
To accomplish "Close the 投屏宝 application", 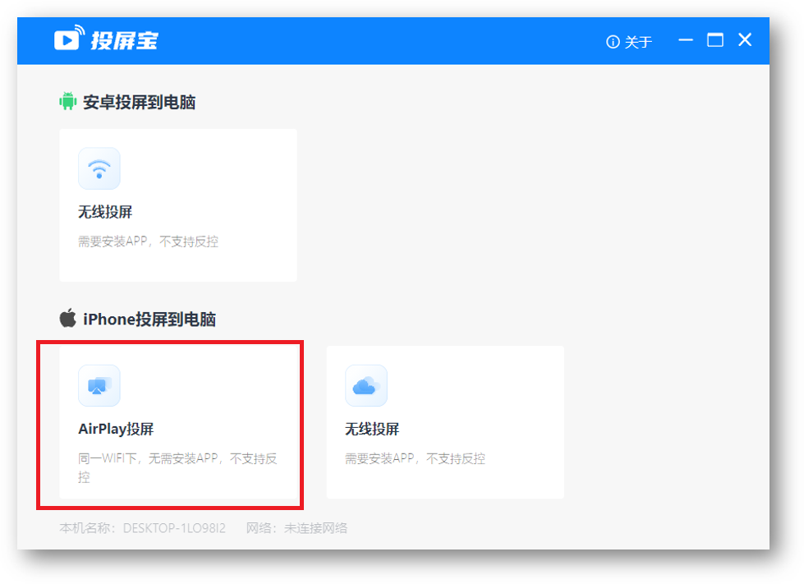I will point(745,39).
